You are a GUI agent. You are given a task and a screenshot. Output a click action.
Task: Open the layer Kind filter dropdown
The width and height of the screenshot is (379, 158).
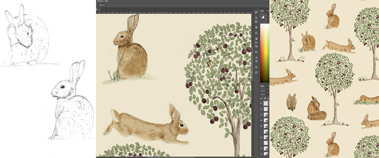[263, 91]
